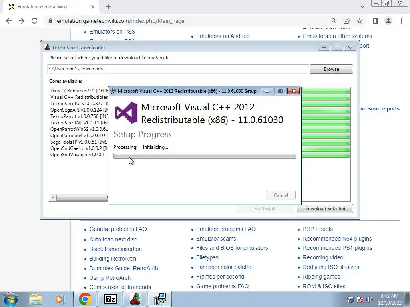Select OpenSegaAPI v1.0.0.124 list row
Viewport: 410px width, 307px height.
[x=79, y=110]
